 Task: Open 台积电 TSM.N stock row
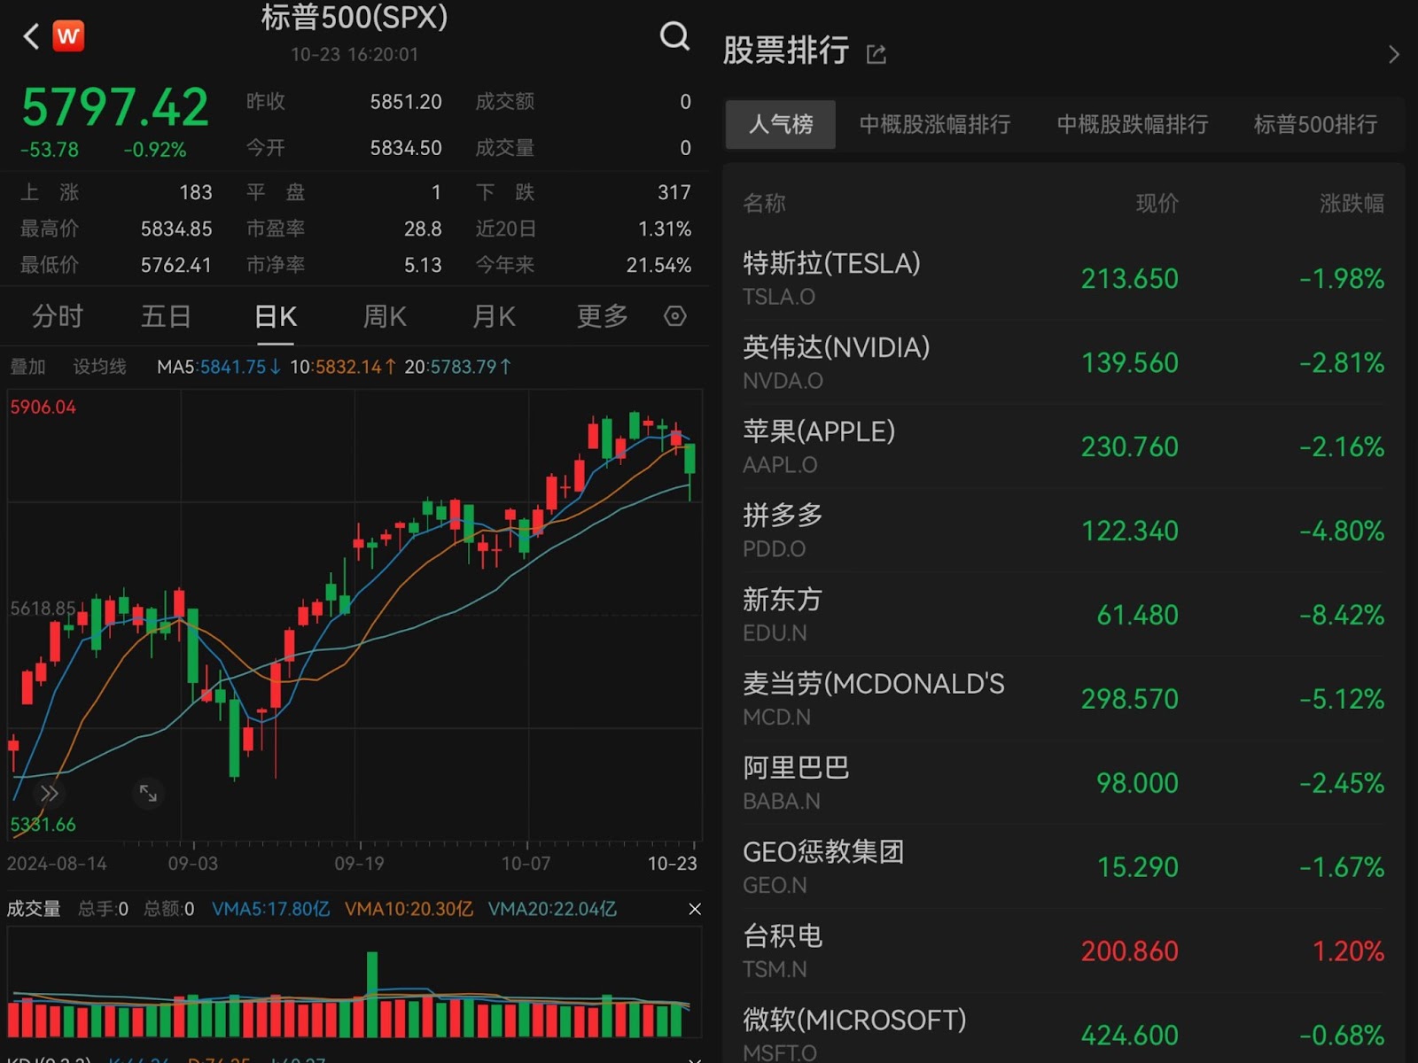click(1063, 950)
